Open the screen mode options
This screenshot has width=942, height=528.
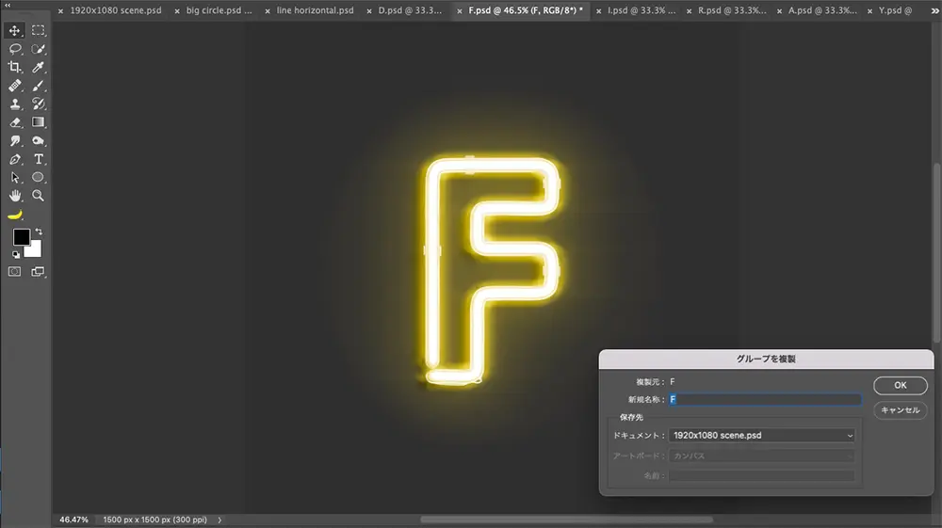[x=39, y=271]
